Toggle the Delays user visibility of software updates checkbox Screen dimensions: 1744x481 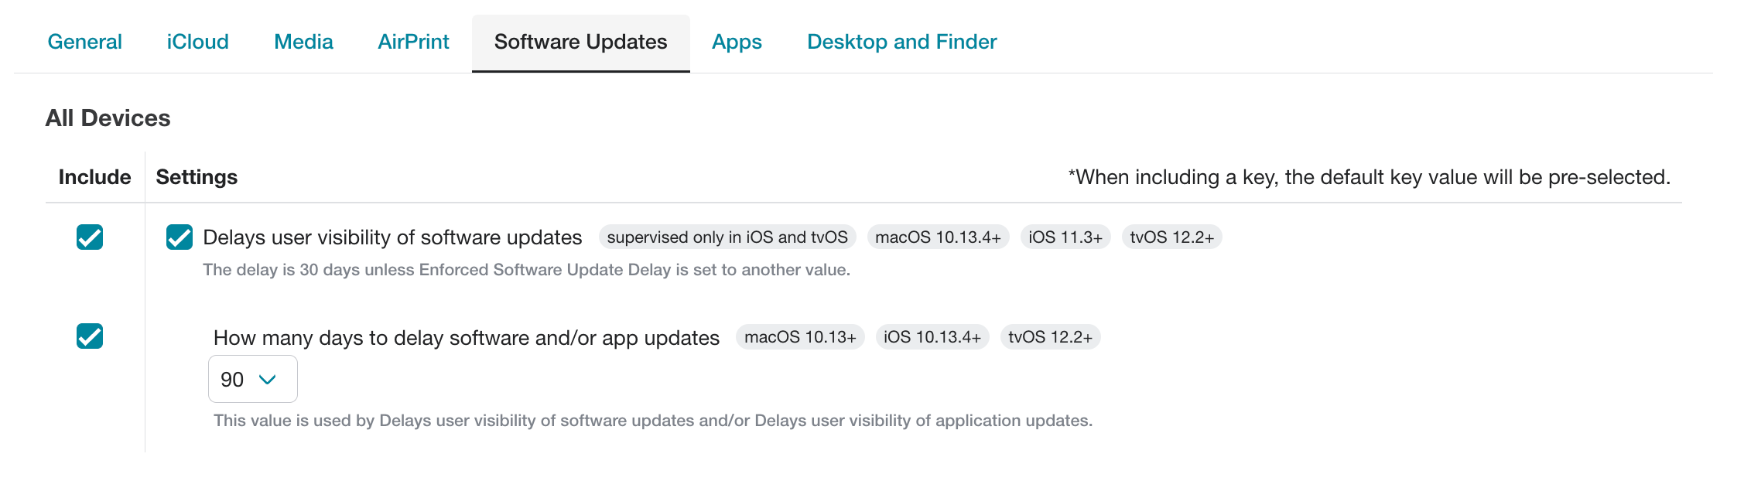[179, 237]
